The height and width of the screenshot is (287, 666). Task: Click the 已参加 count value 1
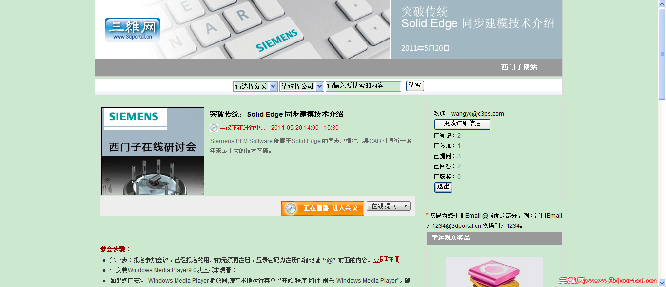tap(459, 146)
